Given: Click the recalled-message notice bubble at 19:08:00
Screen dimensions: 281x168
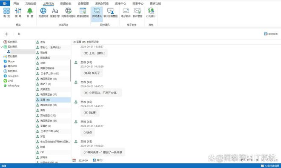Looking at the screenshot, I should tap(103, 152).
